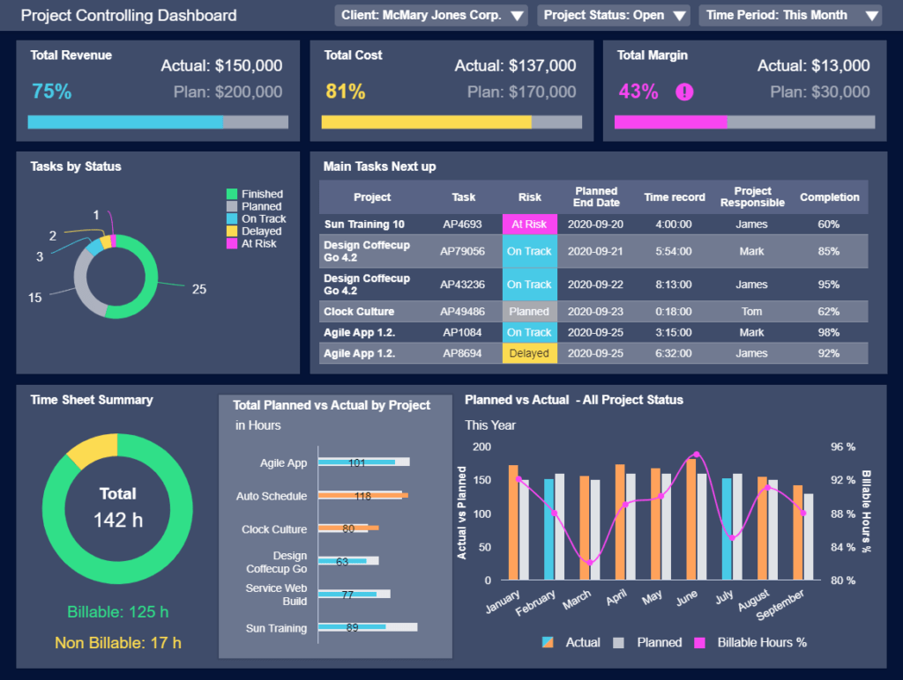Open the Time Period dropdown
Viewport: 903px width, 680px height.
click(x=788, y=15)
